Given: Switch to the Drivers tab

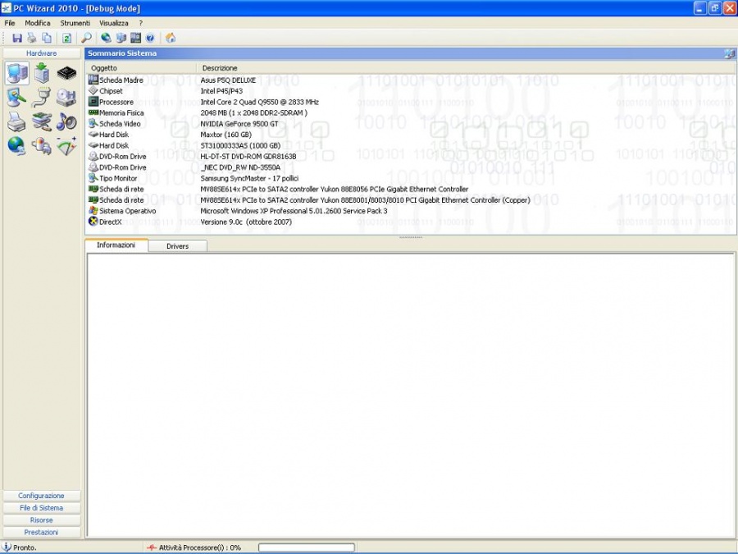Looking at the screenshot, I should tap(177, 246).
